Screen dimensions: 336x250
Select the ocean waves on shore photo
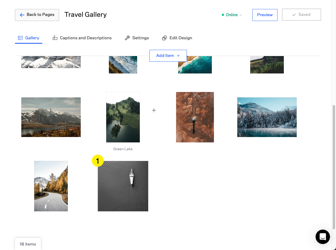click(x=123, y=65)
